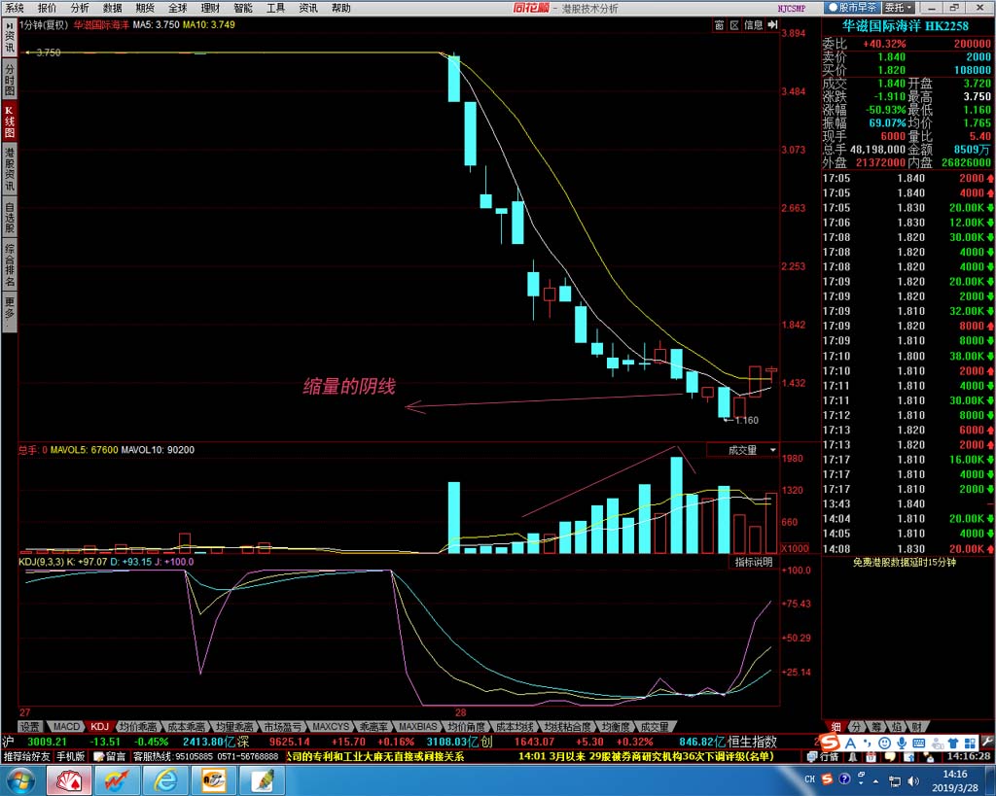
Task: Switch to the KDJ indicator tab
Action: coord(100,726)
